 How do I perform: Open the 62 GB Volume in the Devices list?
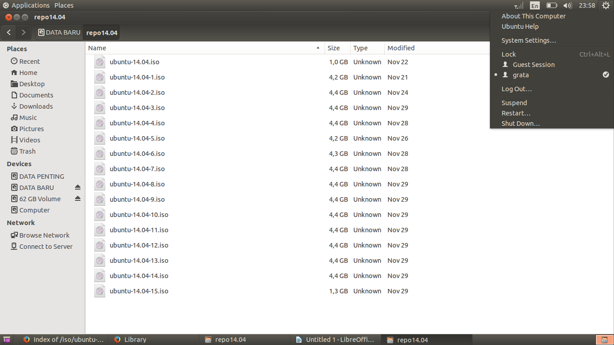tap(36, 199)
